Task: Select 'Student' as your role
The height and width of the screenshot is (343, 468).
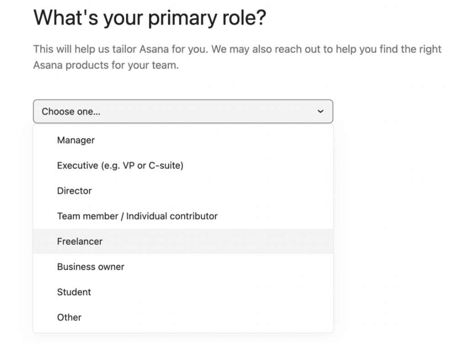Action: (x=74, y=292)
